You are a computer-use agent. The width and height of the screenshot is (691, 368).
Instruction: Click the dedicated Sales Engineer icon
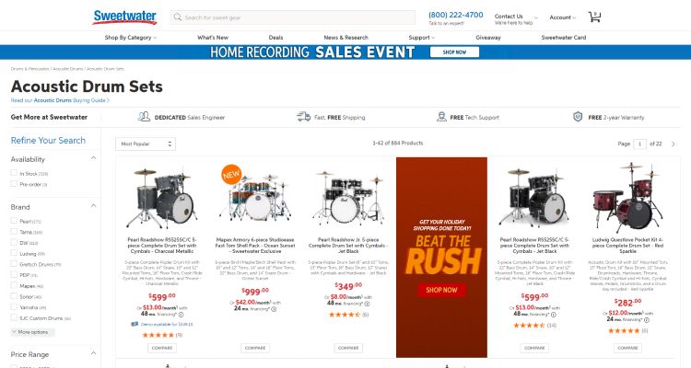[144, 117]
